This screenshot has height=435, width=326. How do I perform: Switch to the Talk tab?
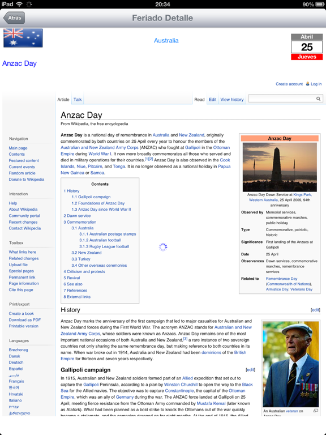click(78, 99)
